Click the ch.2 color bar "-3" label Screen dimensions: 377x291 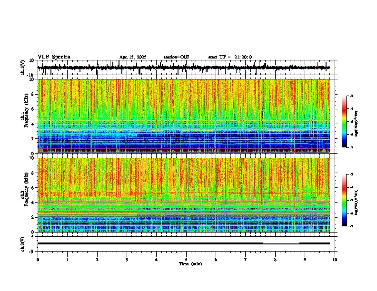(351, 175)
